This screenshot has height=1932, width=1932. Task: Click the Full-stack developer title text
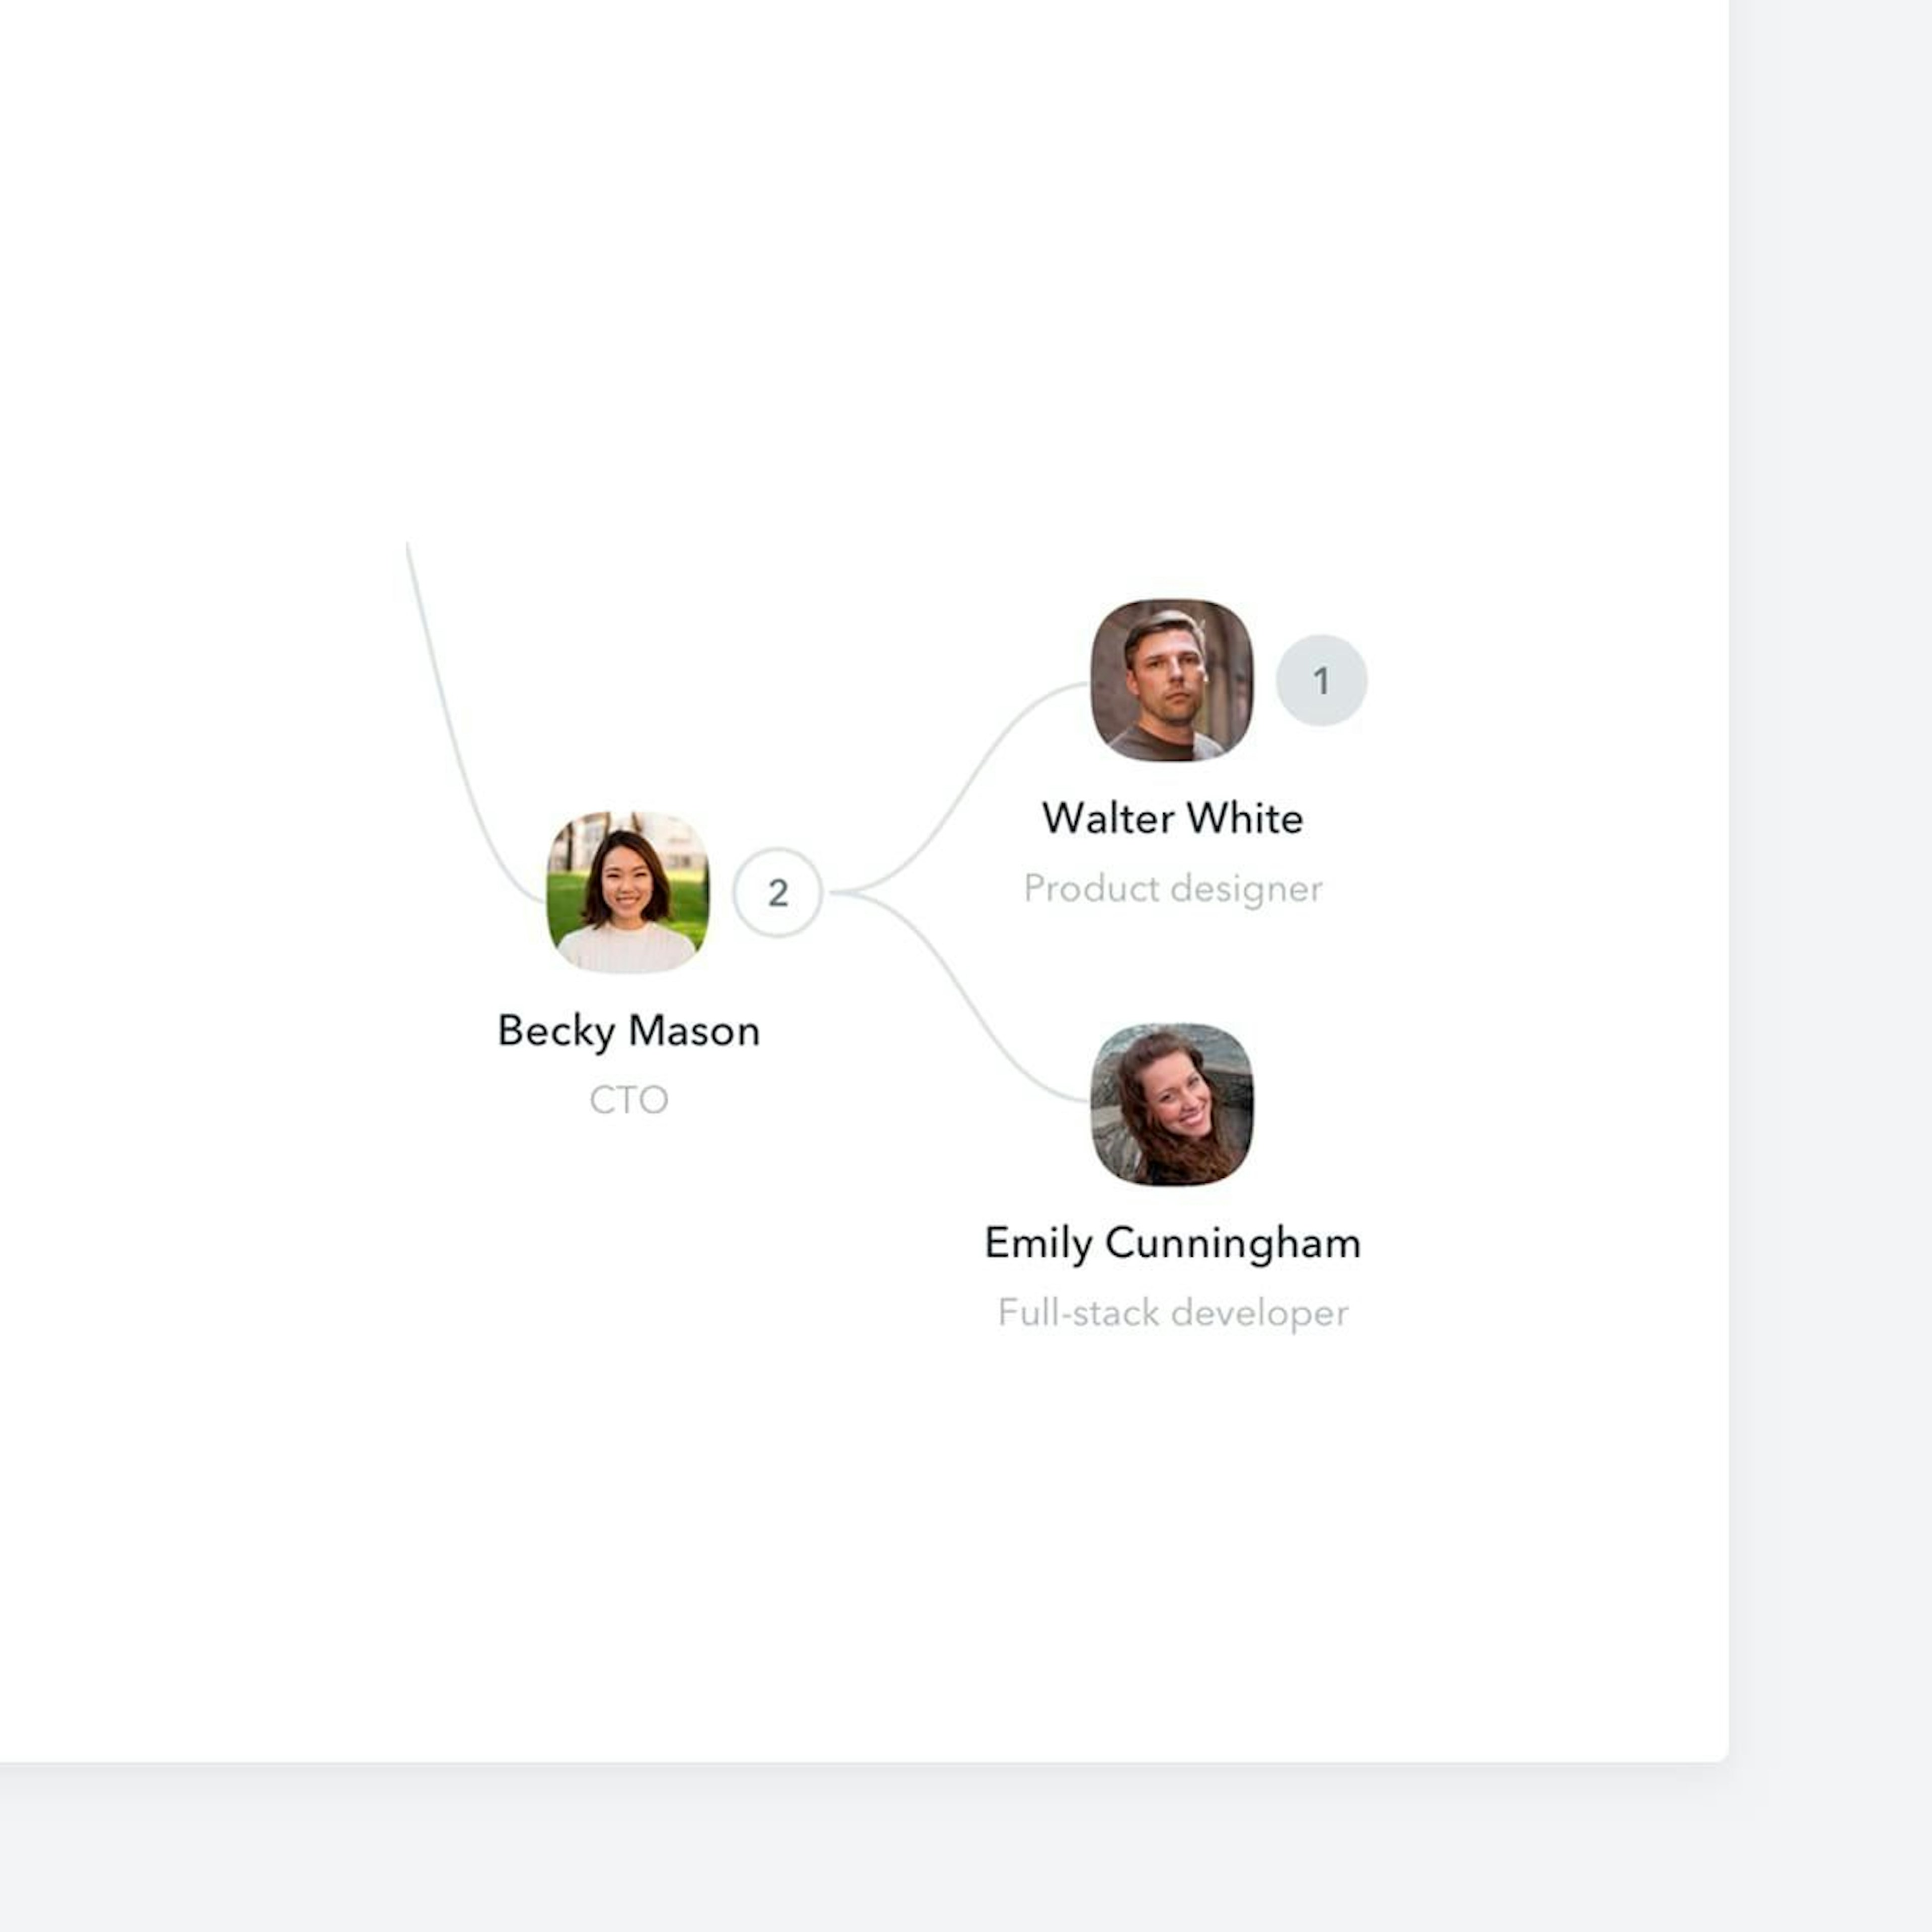(1172, 1312)
